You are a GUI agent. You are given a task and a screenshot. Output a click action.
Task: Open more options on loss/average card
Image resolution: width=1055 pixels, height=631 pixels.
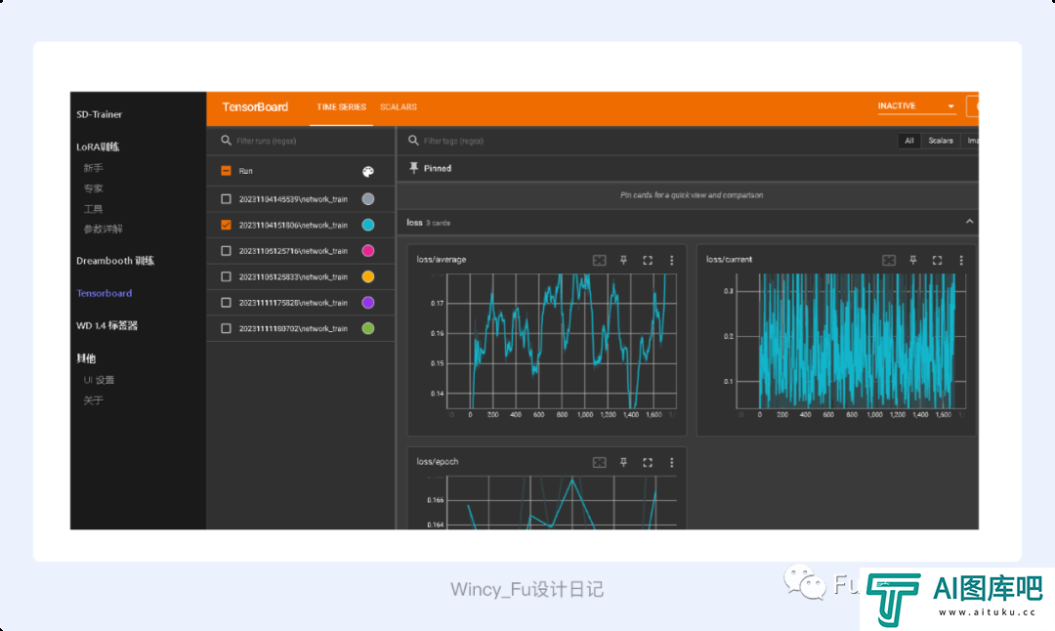click(671, 261)
